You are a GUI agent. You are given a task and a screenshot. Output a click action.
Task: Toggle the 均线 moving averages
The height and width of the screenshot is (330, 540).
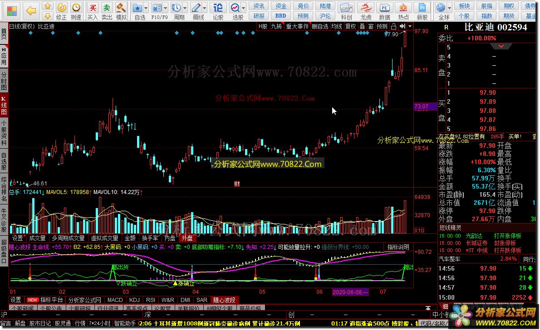336,26
